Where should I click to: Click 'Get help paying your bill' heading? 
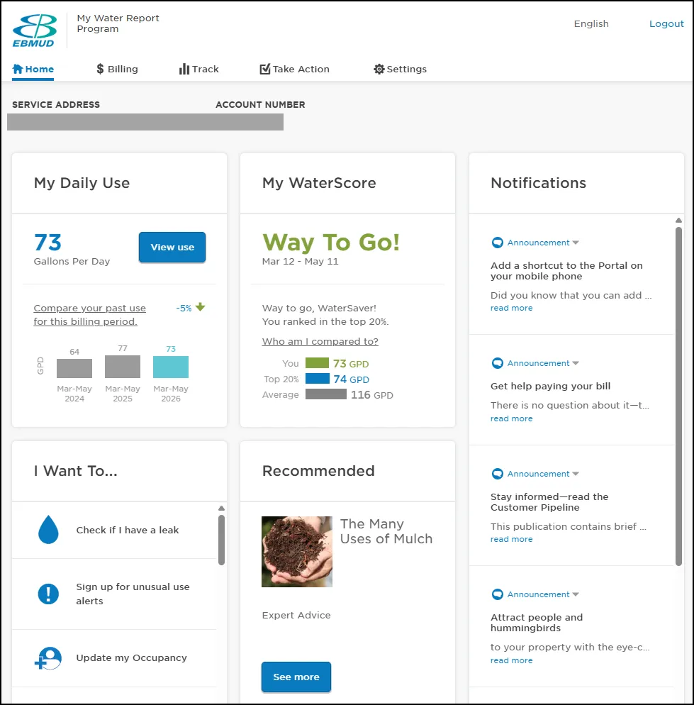[550, 387]
